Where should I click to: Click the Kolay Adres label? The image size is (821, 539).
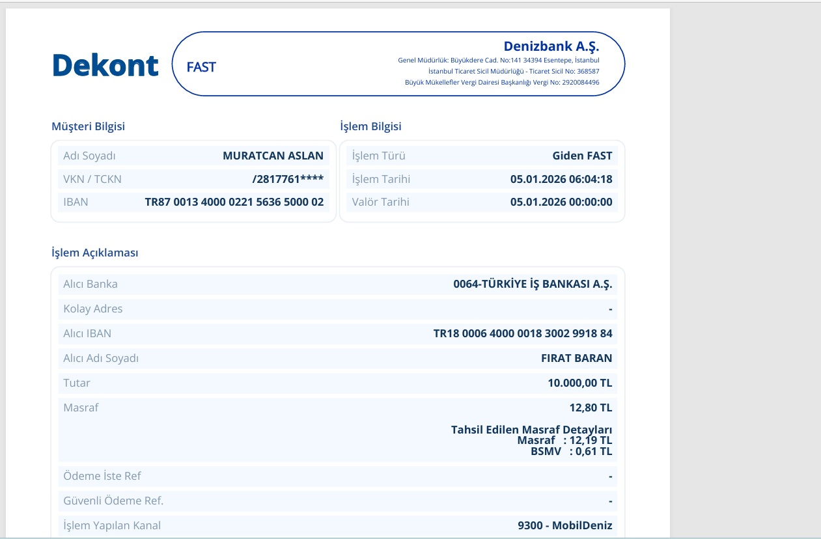pos(93,309)
